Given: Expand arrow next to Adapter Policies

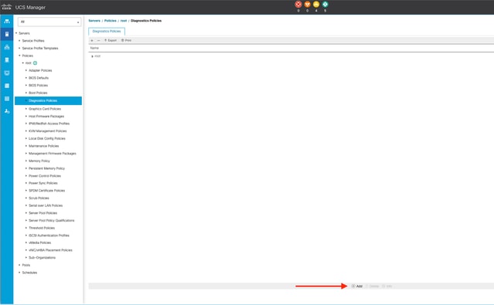Looking at the screenshot, I should pos(26,70).
